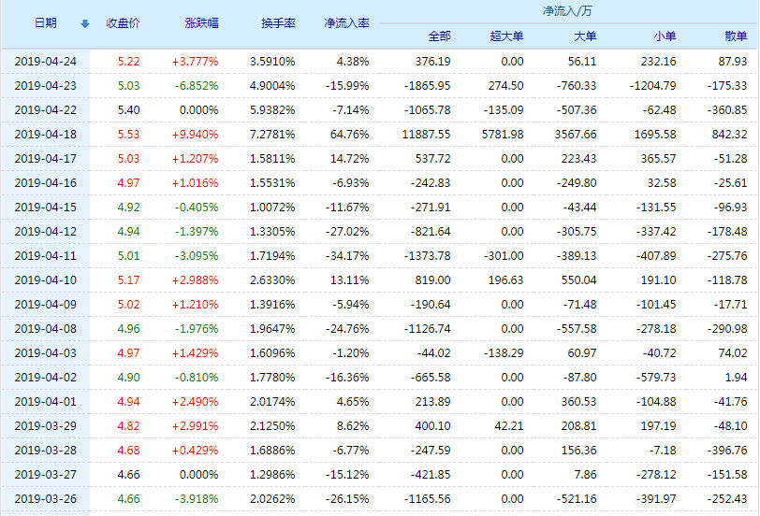
Task: Click the 收盘价 column header
Action: pos(123,22)
